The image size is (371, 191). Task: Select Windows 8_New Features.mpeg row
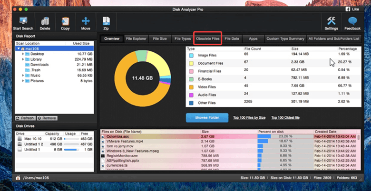coord(229,151)
